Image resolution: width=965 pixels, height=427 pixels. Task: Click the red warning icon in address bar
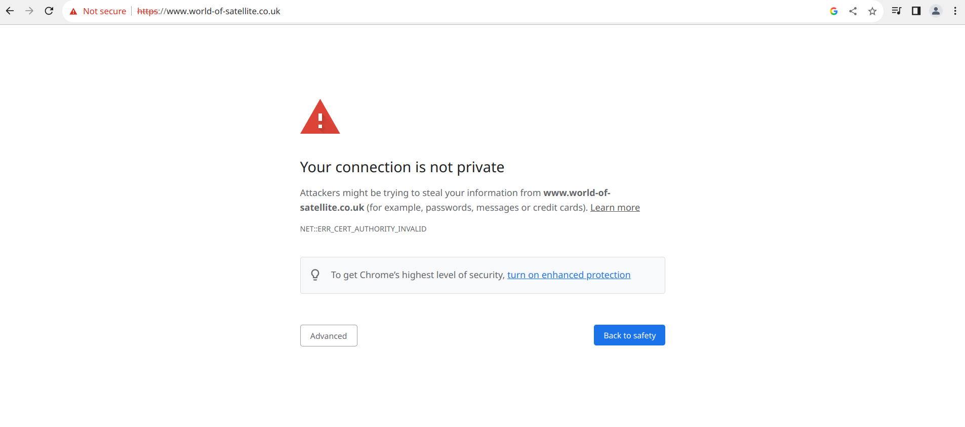click(73, 12)
